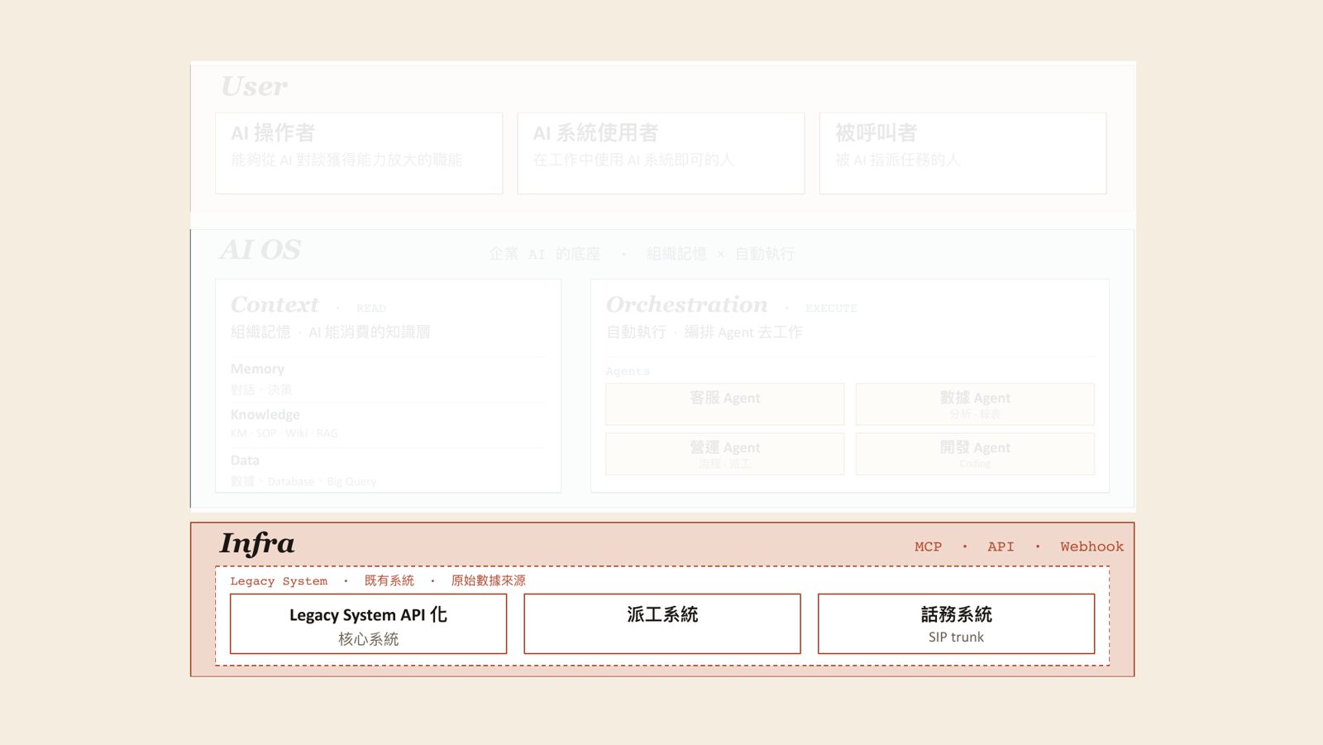Click the AI OS heading
Screen dimensions: 1323x745
pos(260,250)
